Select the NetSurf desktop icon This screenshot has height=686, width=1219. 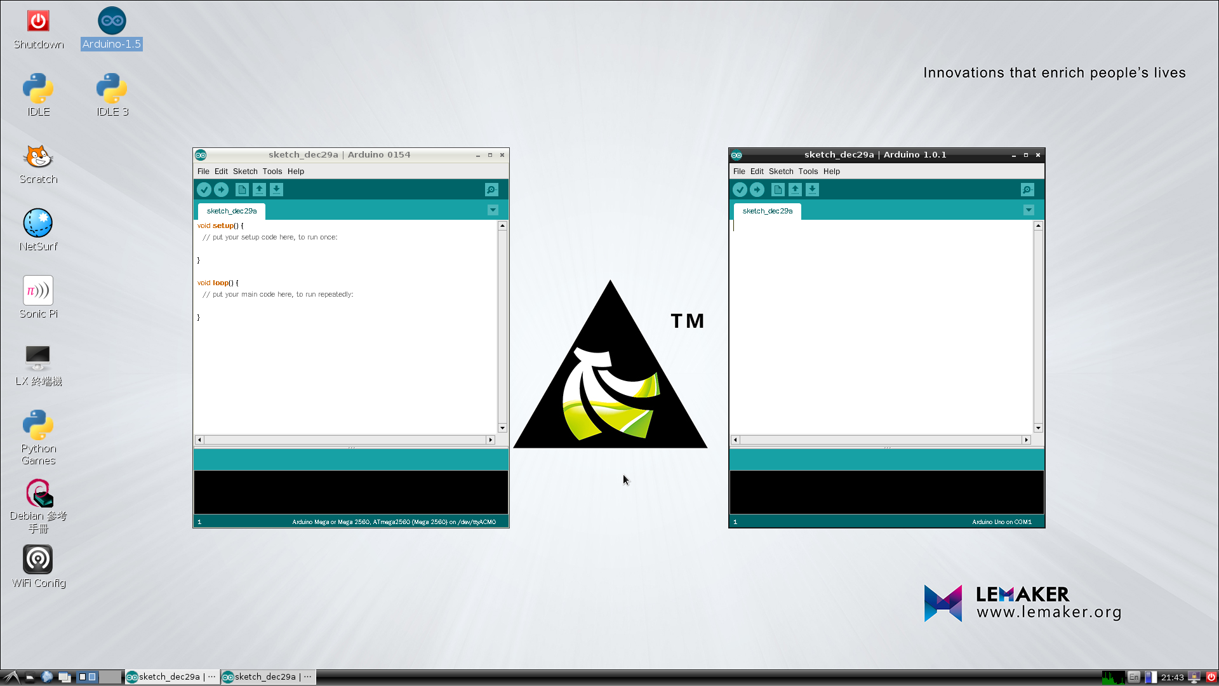click(x=38, y=231)
